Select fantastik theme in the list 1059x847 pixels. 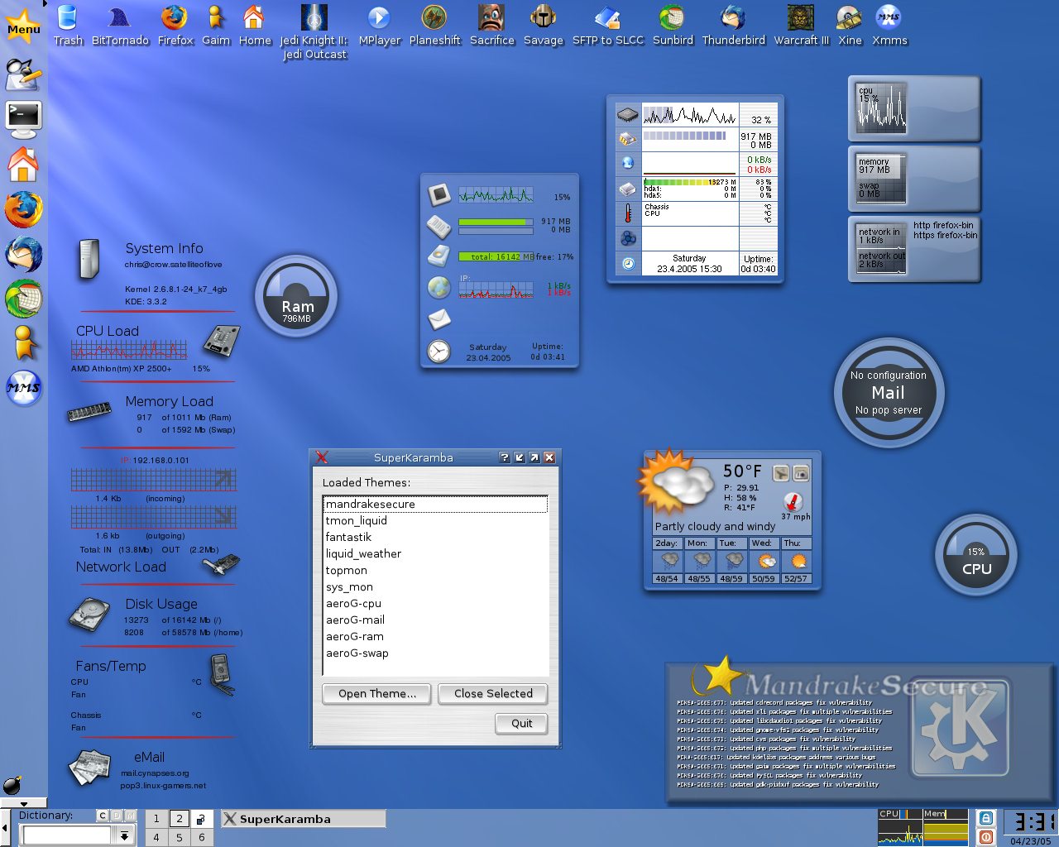point(435,537)
